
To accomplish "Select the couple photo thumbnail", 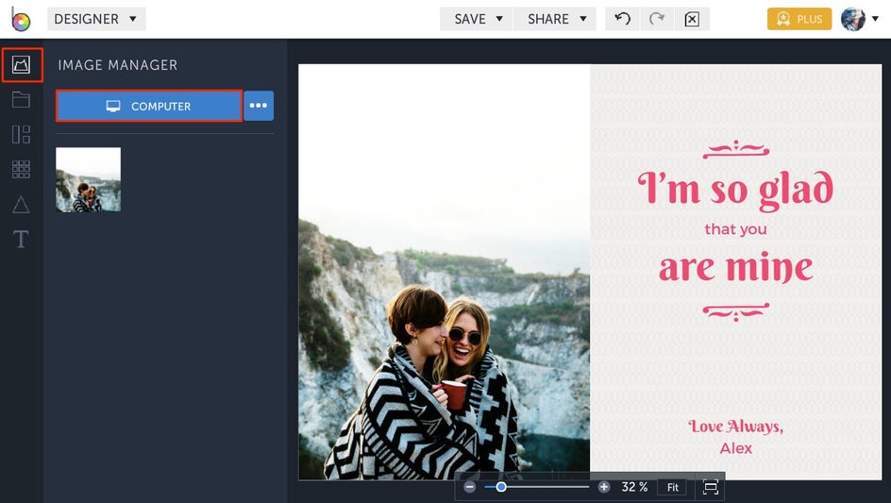I will [88, 179].
